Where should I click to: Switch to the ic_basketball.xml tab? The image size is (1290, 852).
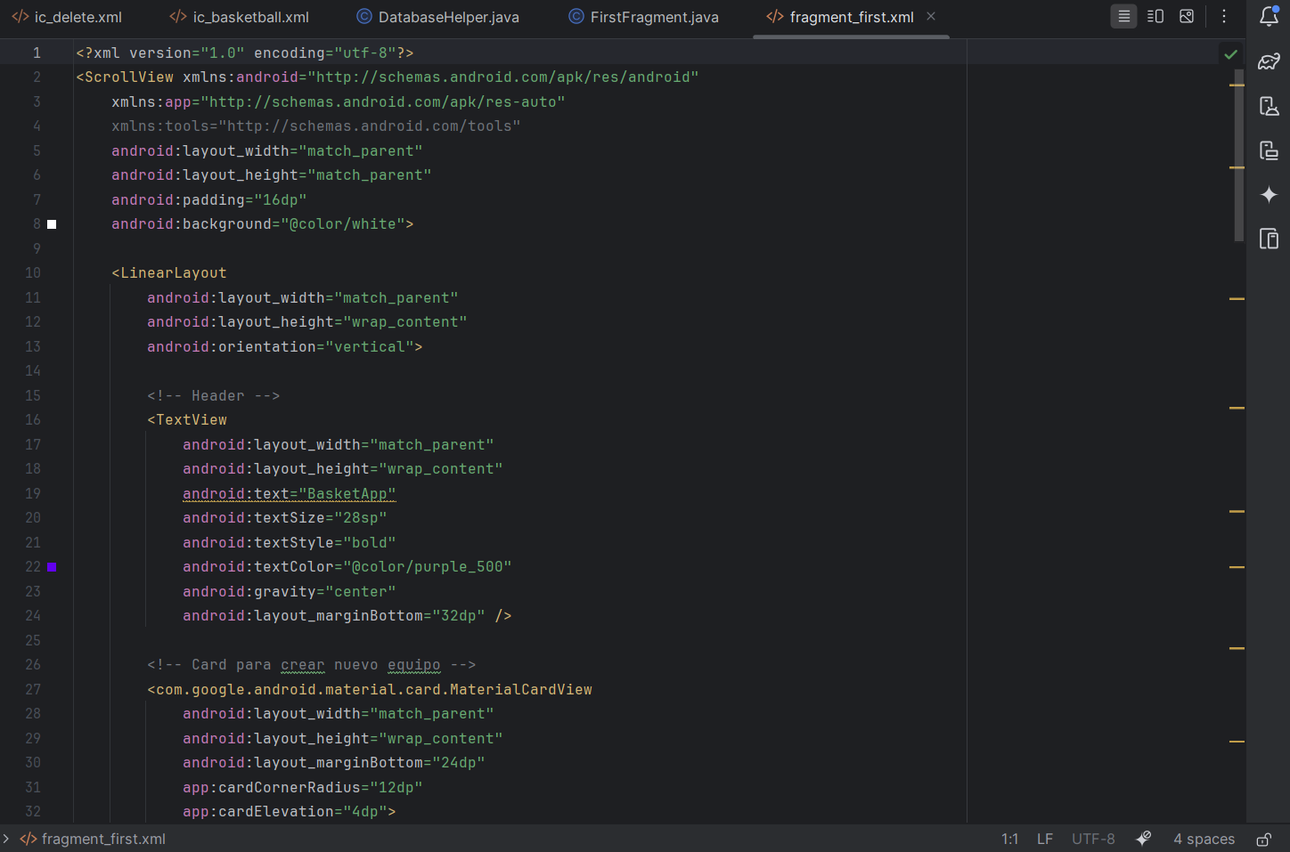250,17
